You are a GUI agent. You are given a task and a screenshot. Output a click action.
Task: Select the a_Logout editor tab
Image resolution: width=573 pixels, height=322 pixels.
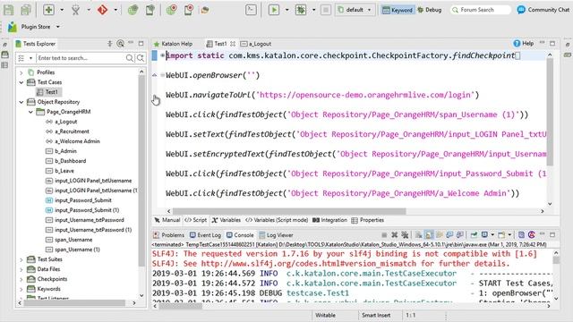[x=256, y=44]
